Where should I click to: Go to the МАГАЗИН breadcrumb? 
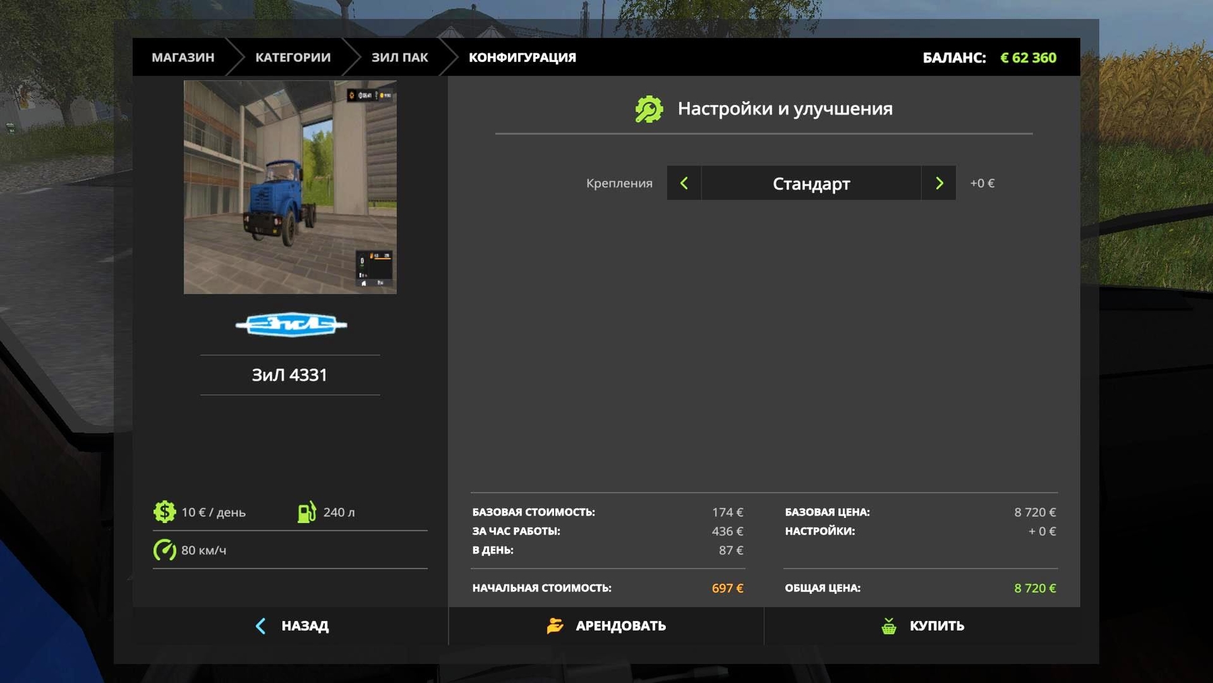(183, 57)
